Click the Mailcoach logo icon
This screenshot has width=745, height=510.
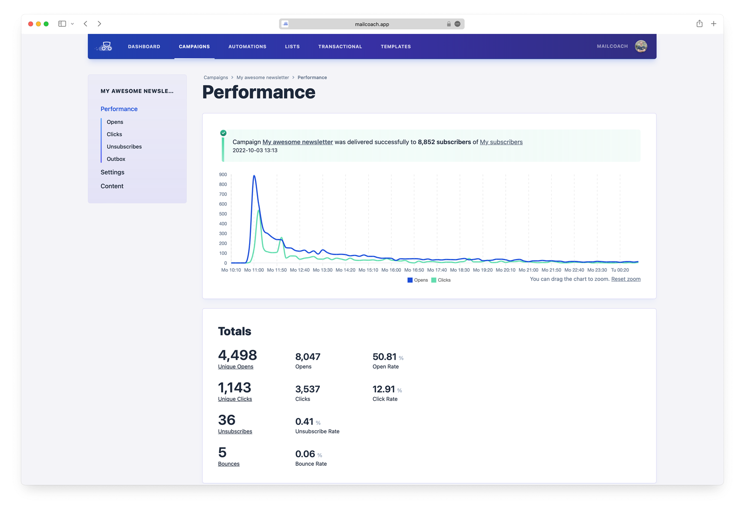point(105,46)
